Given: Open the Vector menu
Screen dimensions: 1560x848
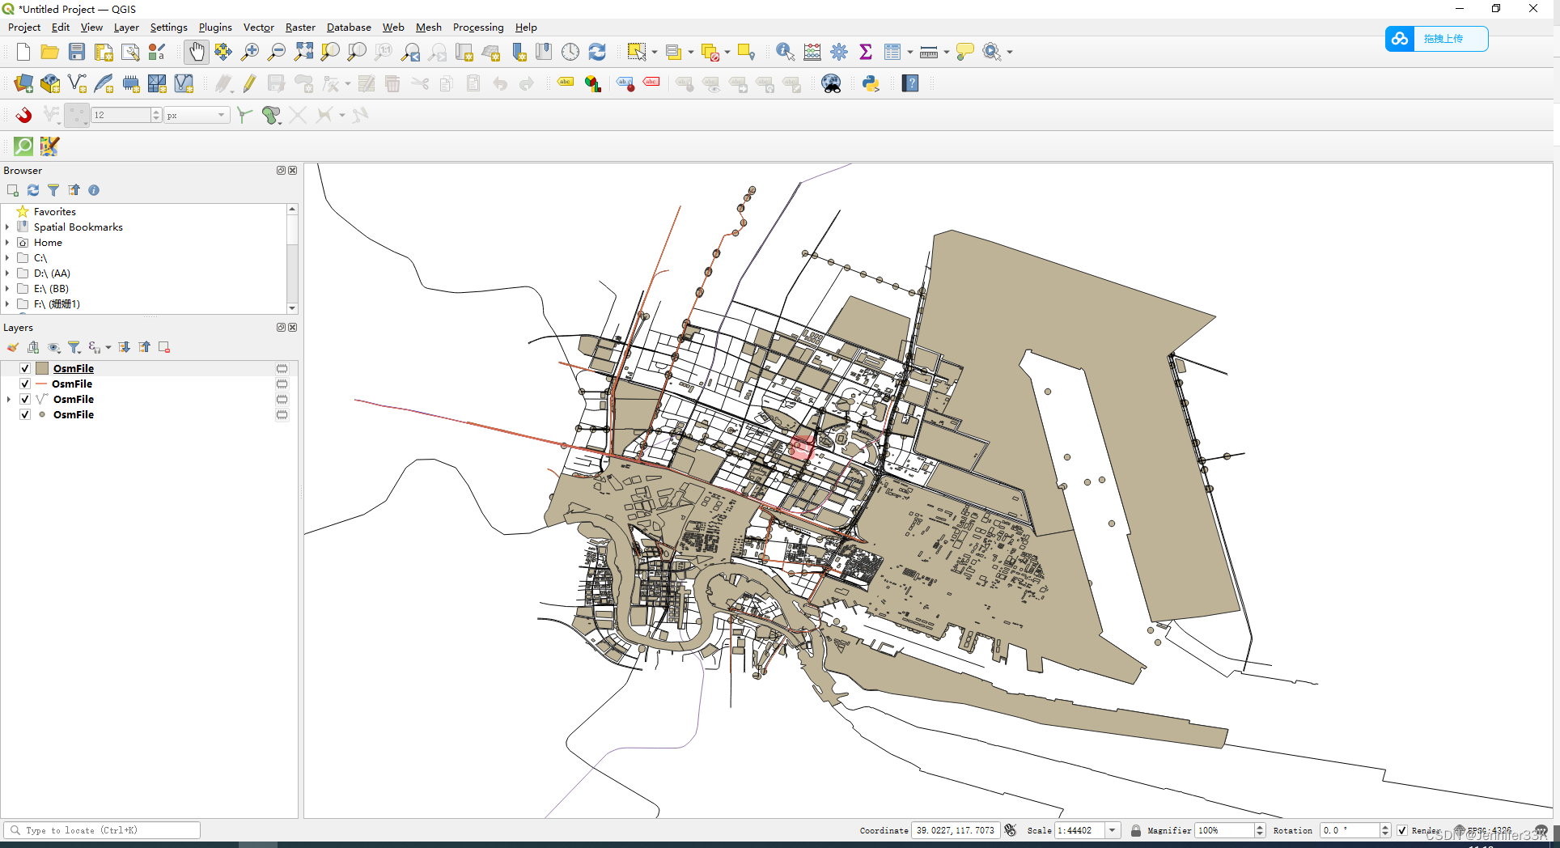Looking at the screenshot, I should point(258,27).
